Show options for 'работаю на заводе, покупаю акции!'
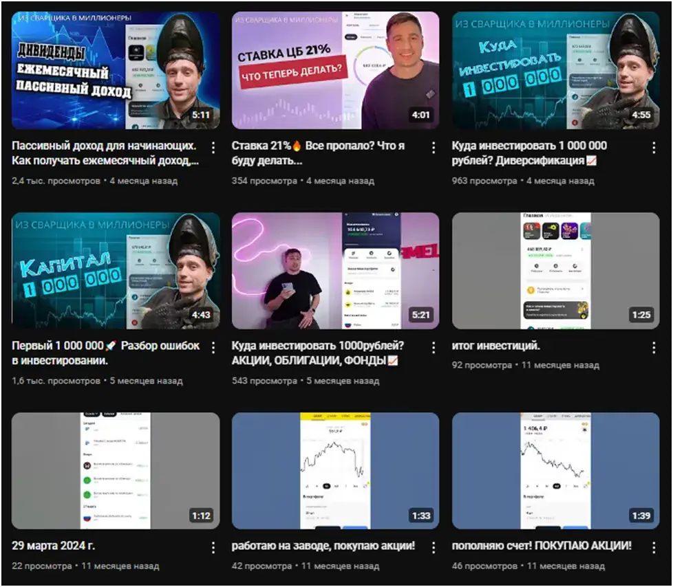The image size is (673, 587). tap(434, 548)
